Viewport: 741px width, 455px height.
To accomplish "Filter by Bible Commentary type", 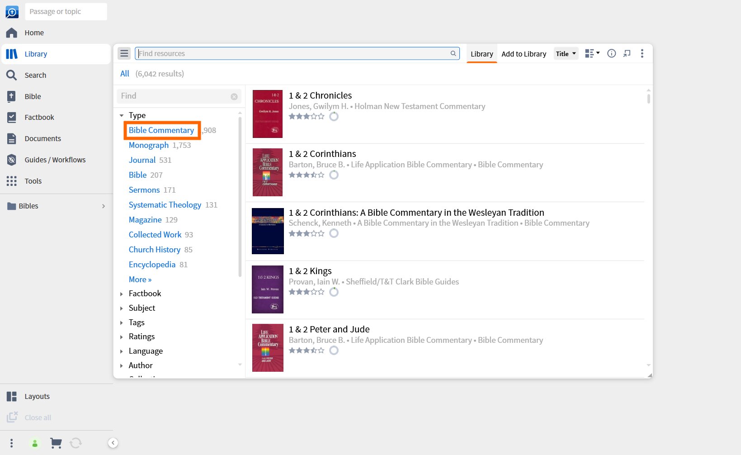I will pos(161,130).
